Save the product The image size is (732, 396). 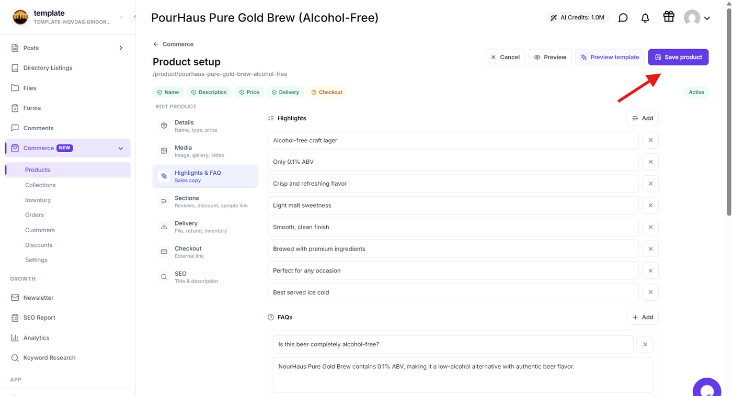pyautogui.click(x=678, y=57)
